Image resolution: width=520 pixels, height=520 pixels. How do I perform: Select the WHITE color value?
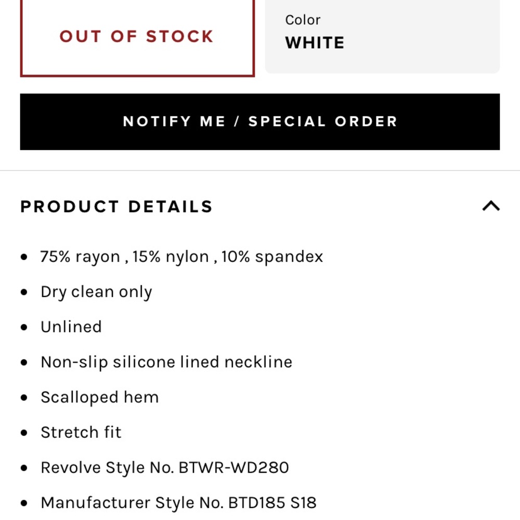click(x=315, y=43)
